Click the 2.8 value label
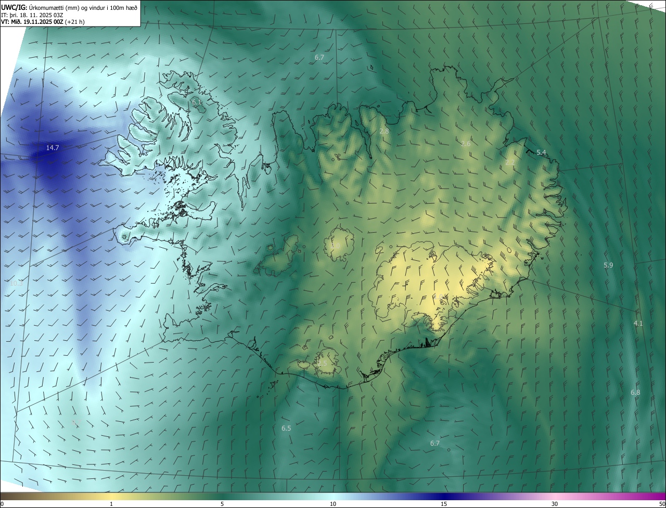The image size is (666, 508). [x=384, y=131]
